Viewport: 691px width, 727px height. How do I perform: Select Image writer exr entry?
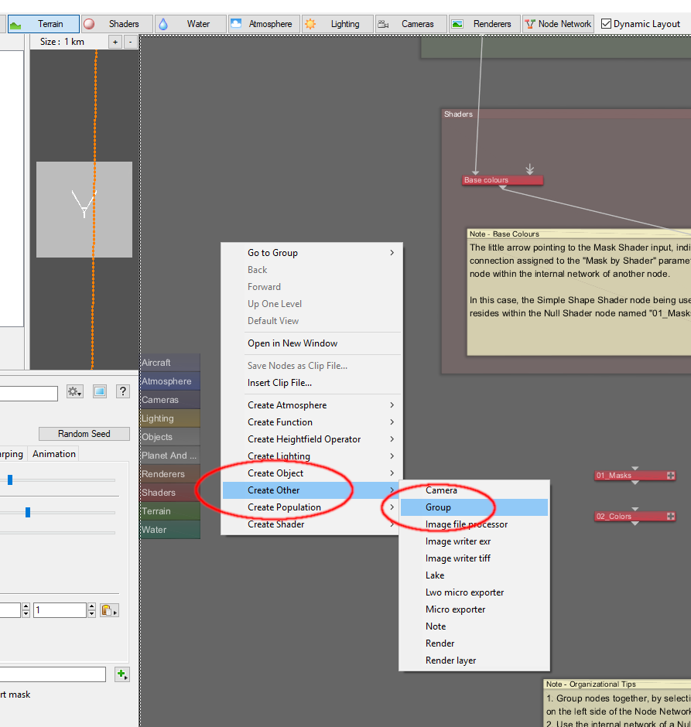(x=474, y=541)
